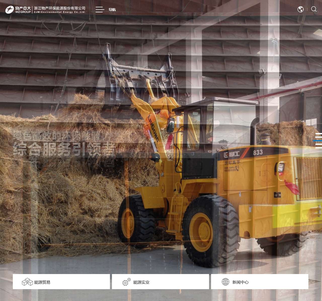This screenshot has height=301, width=322.
Task: Open the 能源贸易 section link
Action: (x=61, y=282)
